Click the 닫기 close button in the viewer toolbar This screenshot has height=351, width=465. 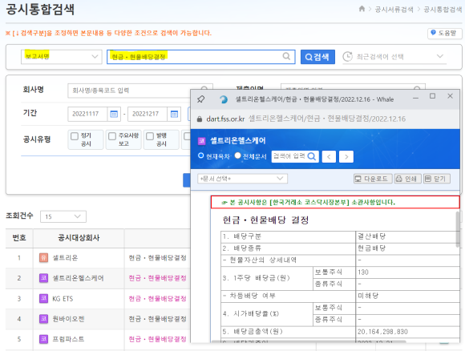tap(436, 179)
